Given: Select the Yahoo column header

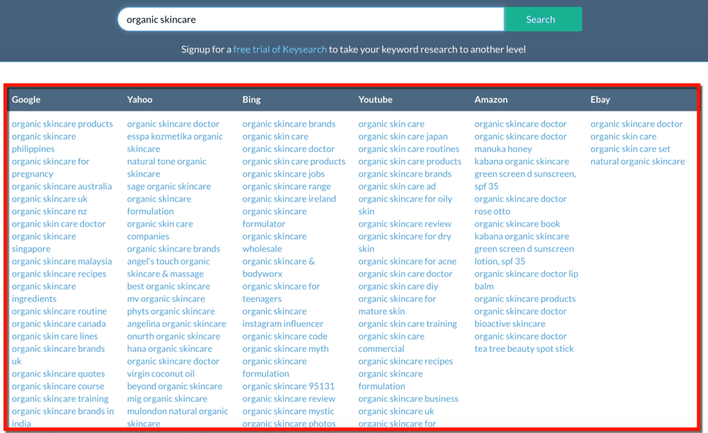Looking at the screenshot, I should 139,99.
